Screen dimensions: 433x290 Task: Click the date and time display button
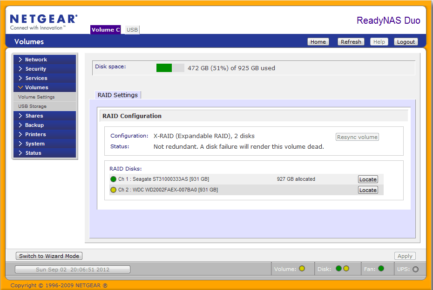pyautogui.click(x=73, y=270)
